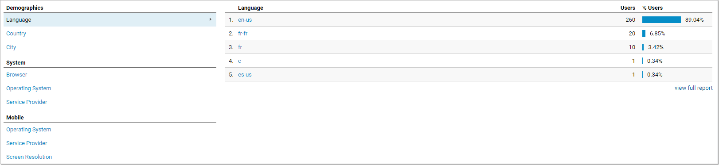Click the es-us language link
The height and width of the screenshot is (165, 719).
pyautogui.click(x=245, y=75)
